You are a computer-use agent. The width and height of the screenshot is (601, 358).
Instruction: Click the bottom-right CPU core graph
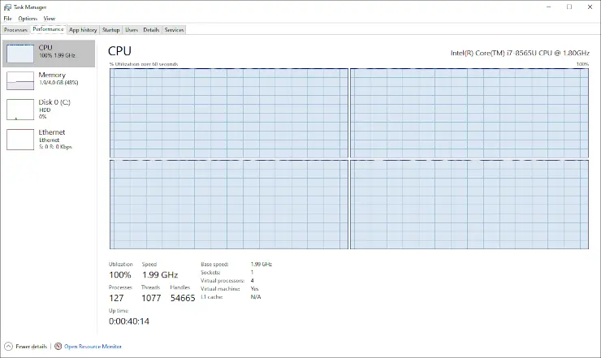coord(469,205)
